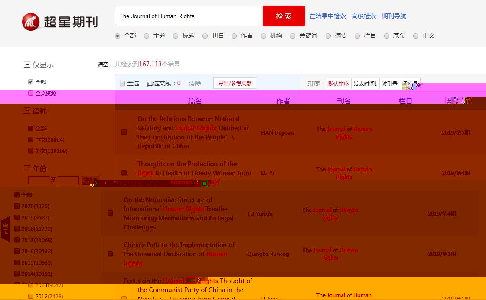The width and height of the screenshot is (486, 300).
Task: Open 在结果中检索 link
Action: click(x=327, y=16)
